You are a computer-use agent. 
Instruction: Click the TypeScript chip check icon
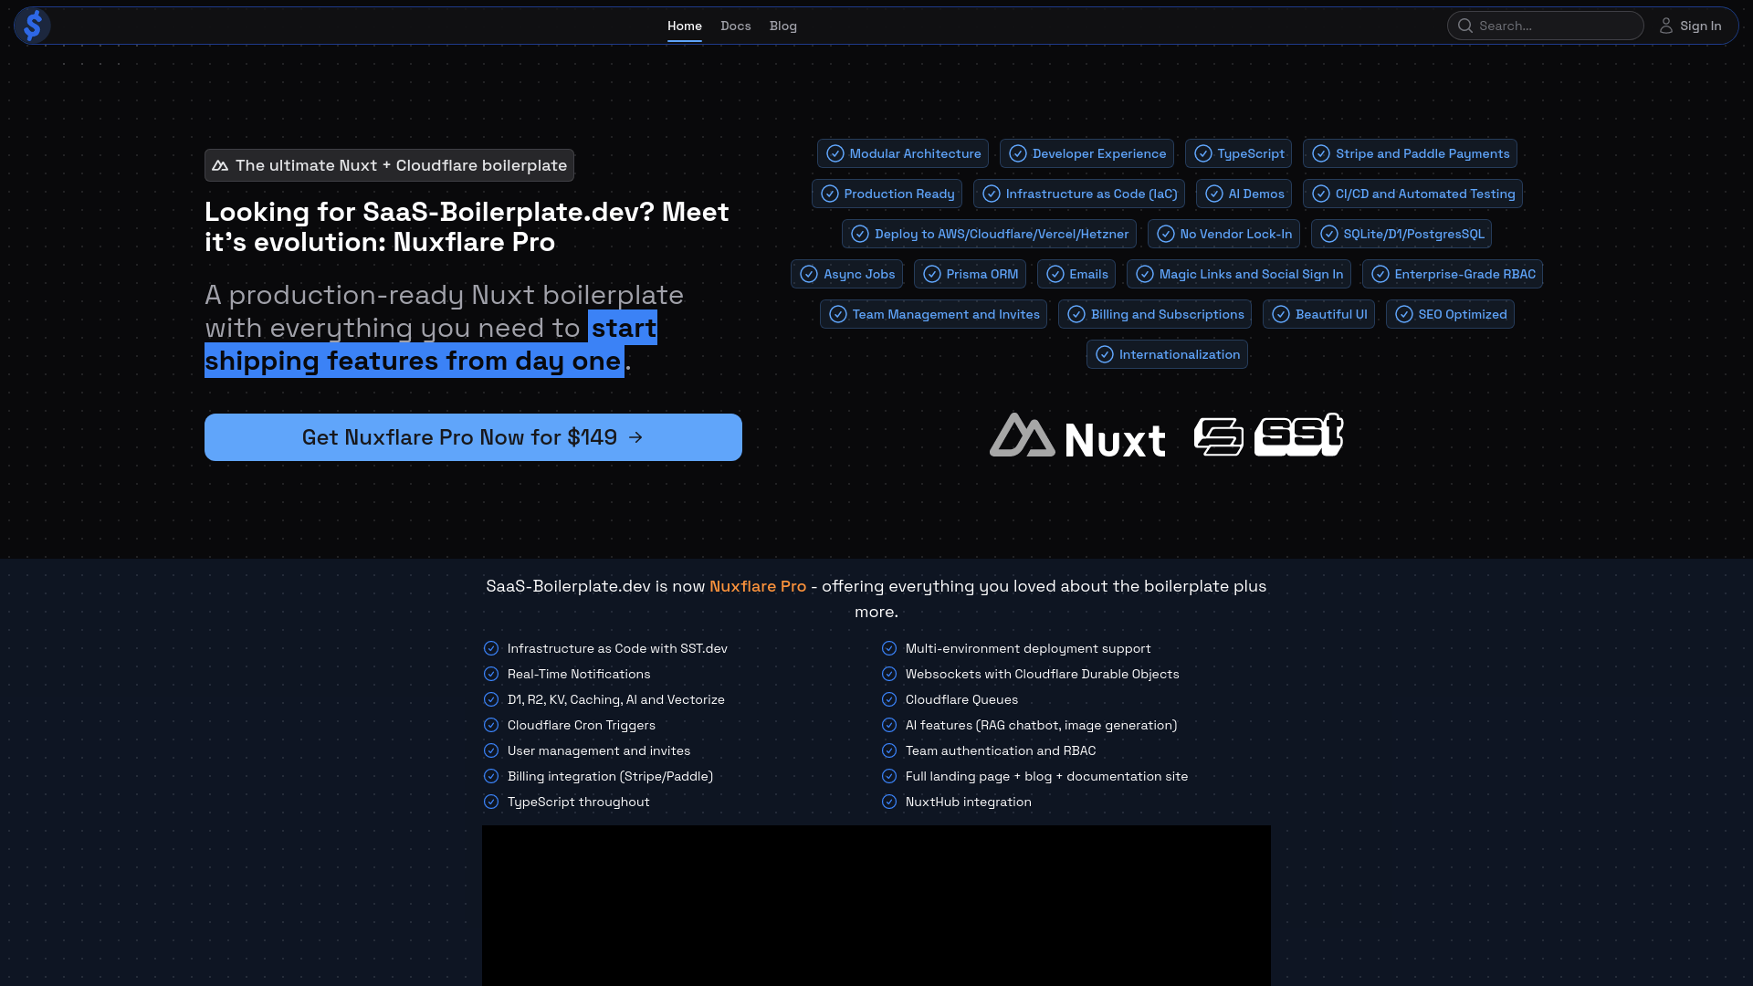pos(1203,153)
